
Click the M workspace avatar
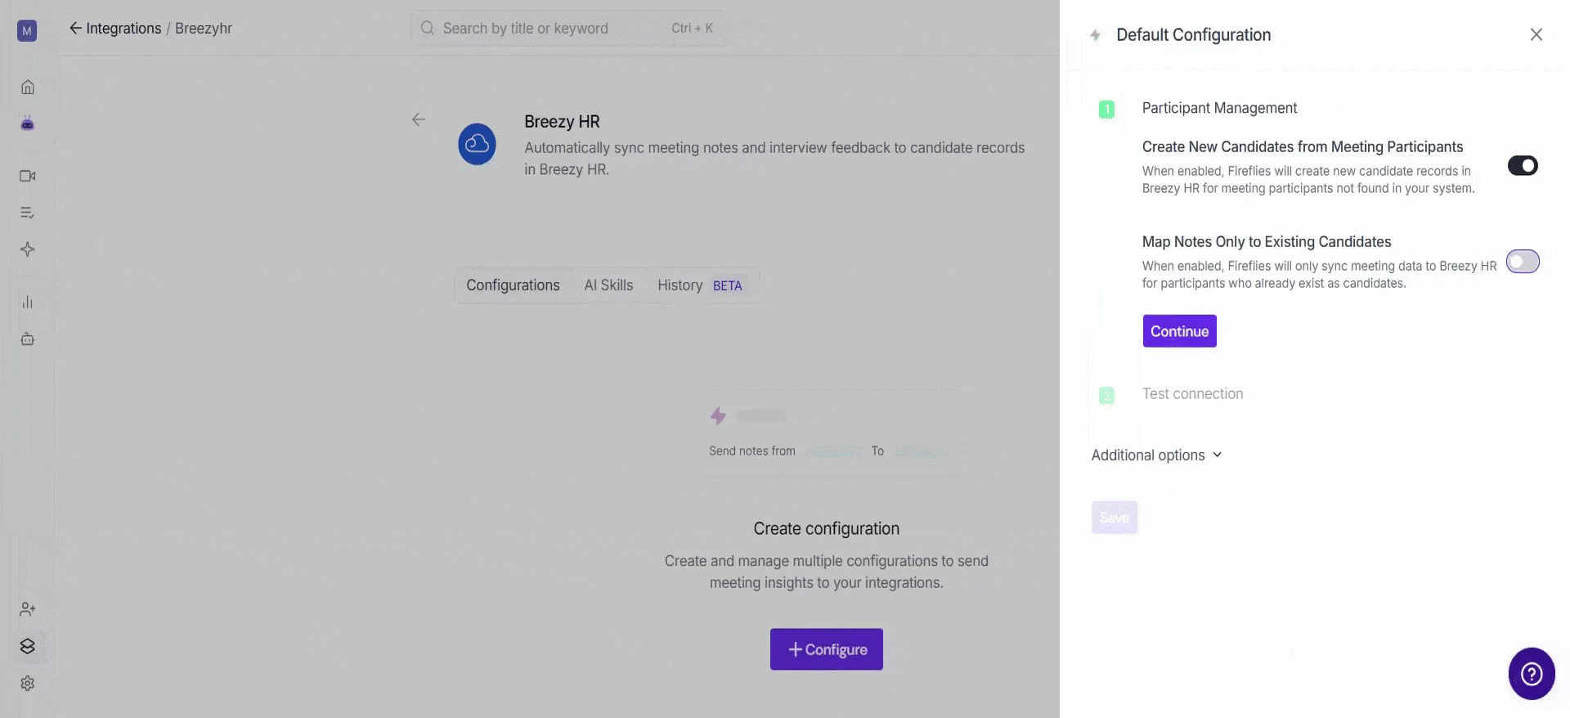point(27,31)
